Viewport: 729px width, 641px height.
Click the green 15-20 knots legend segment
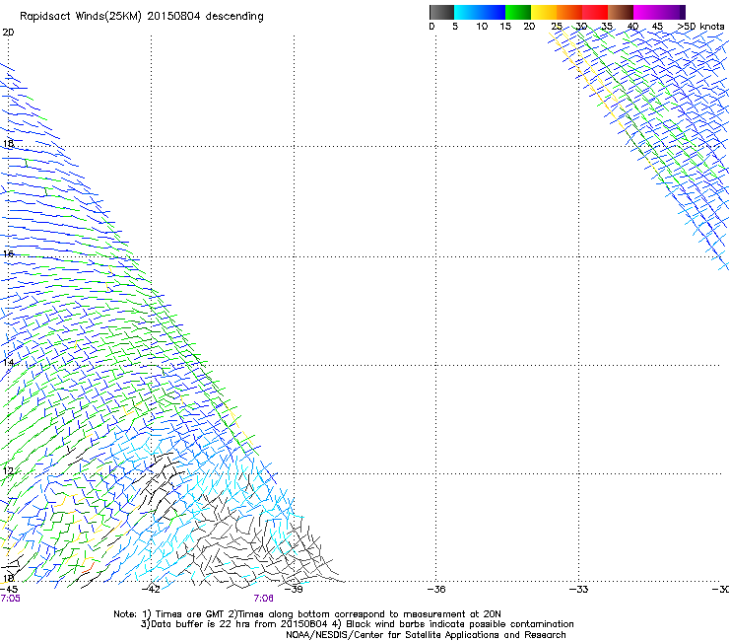coord(518,12)
